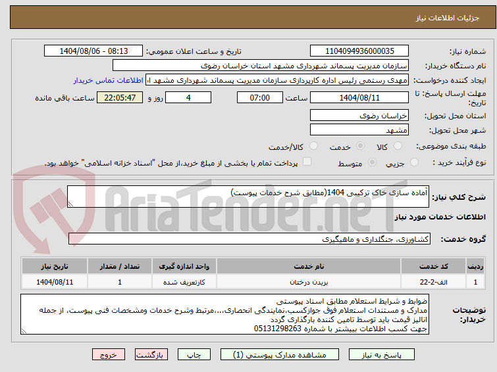
Task: Click the resize handle of شرح کلی نیاز box
Action: click(70, 204)
